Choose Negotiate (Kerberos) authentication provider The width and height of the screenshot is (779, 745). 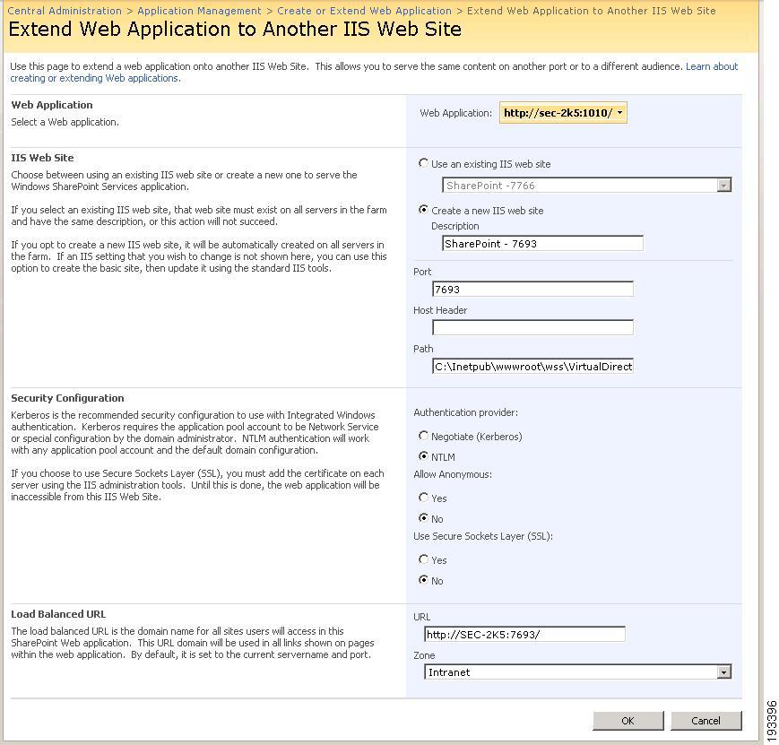tap(423, 436)
